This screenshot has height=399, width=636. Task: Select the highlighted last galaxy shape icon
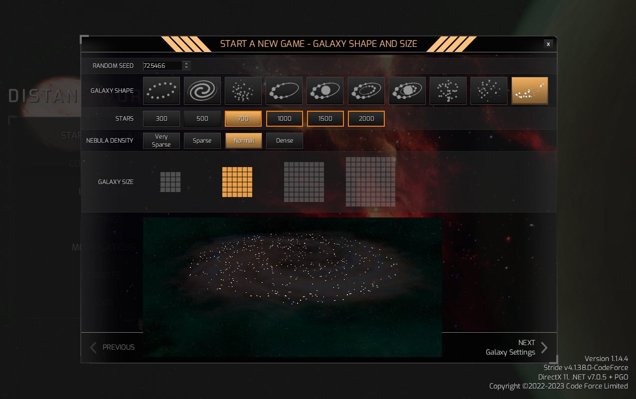pyautogui.click(x=529, y=90)
